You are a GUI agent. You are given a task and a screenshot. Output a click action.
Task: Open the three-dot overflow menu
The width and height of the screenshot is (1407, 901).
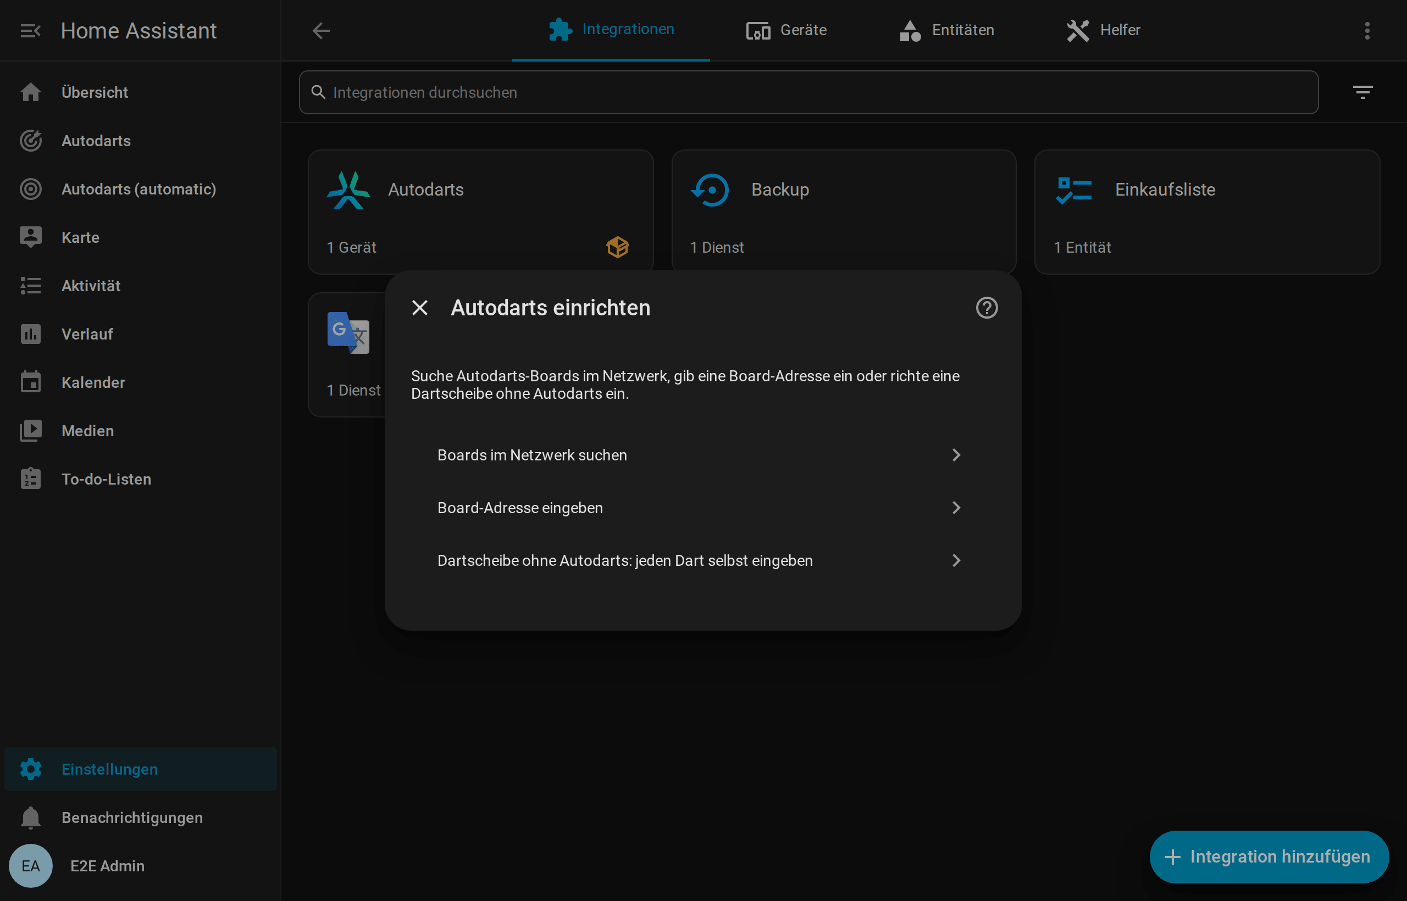pos(1367,30)
